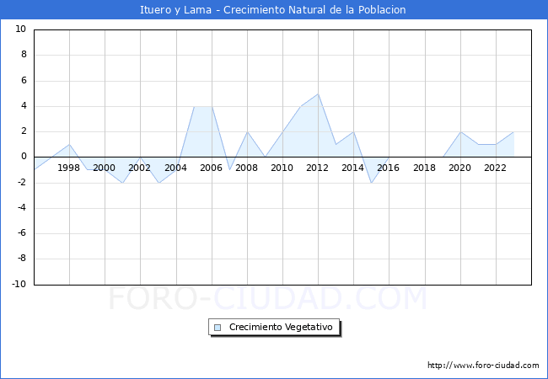Click the y-axis label 6
Viewport: 548px width, 379px height.
click(24, 80)
